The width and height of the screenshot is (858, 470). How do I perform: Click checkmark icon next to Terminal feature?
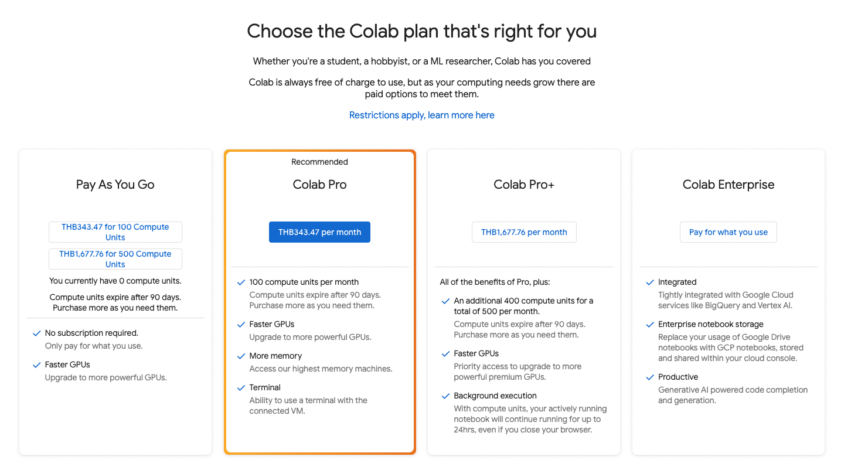(x=240, y=388)
